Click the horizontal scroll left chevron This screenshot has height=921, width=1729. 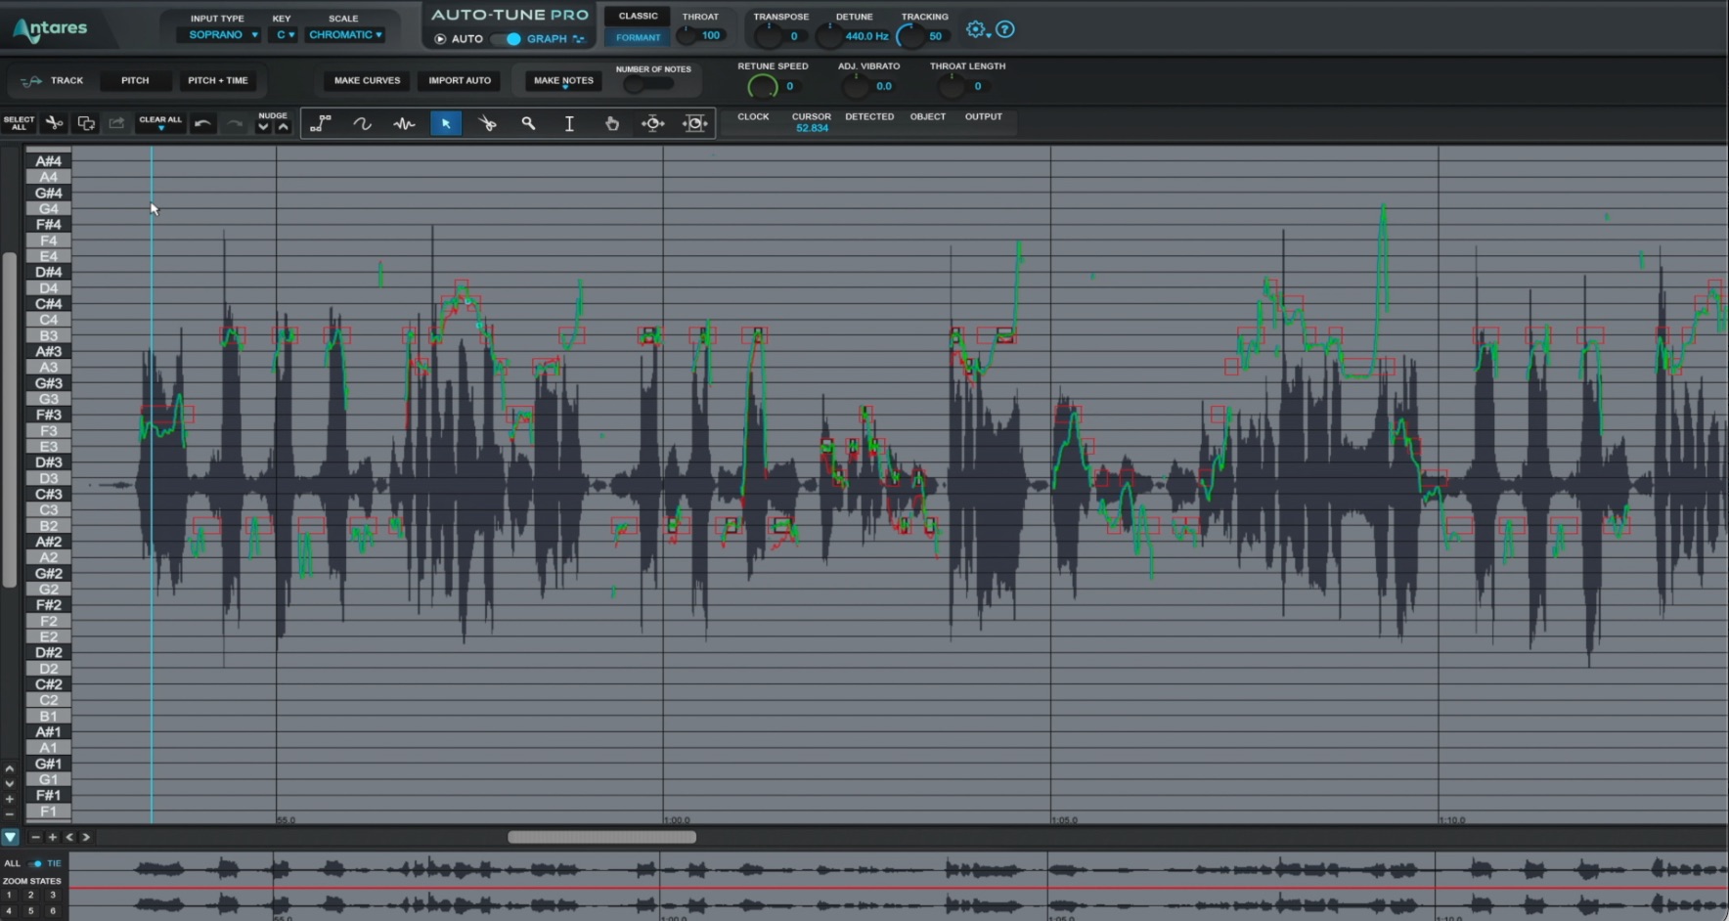pyautogui.click(x=69, y=837)
